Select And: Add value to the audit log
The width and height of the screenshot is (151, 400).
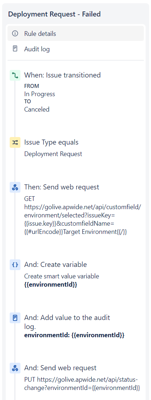(x=67, y=322)
